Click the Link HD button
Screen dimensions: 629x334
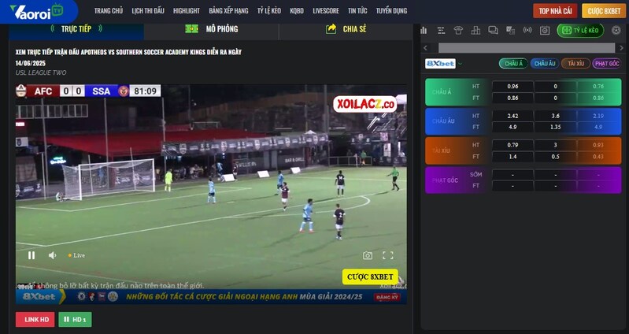35,320
